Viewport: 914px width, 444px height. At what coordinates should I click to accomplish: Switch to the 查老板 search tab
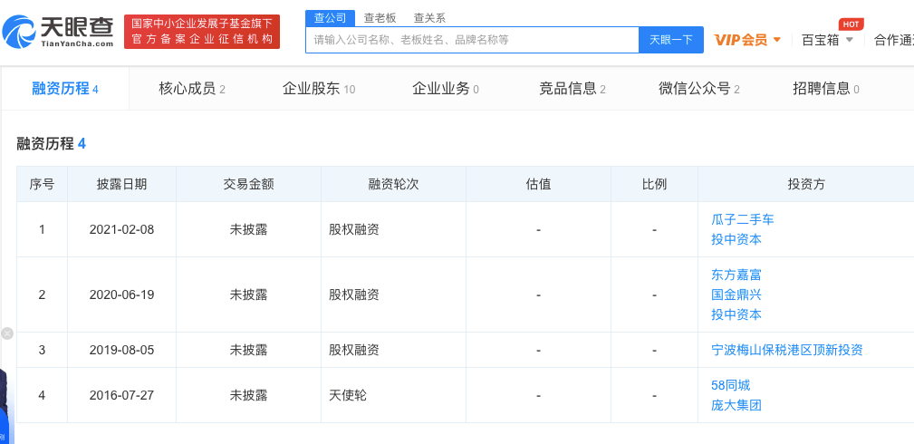pos(380,17)
